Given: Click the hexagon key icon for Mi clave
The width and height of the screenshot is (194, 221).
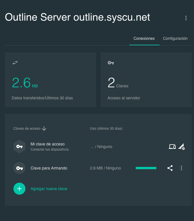Looking at the screenshot, I should tap(19, 147).
